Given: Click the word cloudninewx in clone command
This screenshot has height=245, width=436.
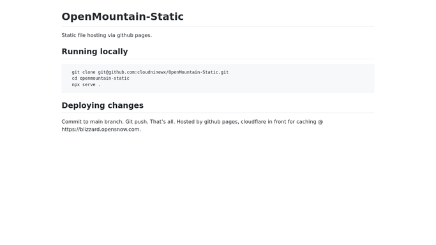Looking at the screenshot, I should click(x=151, y=72).
